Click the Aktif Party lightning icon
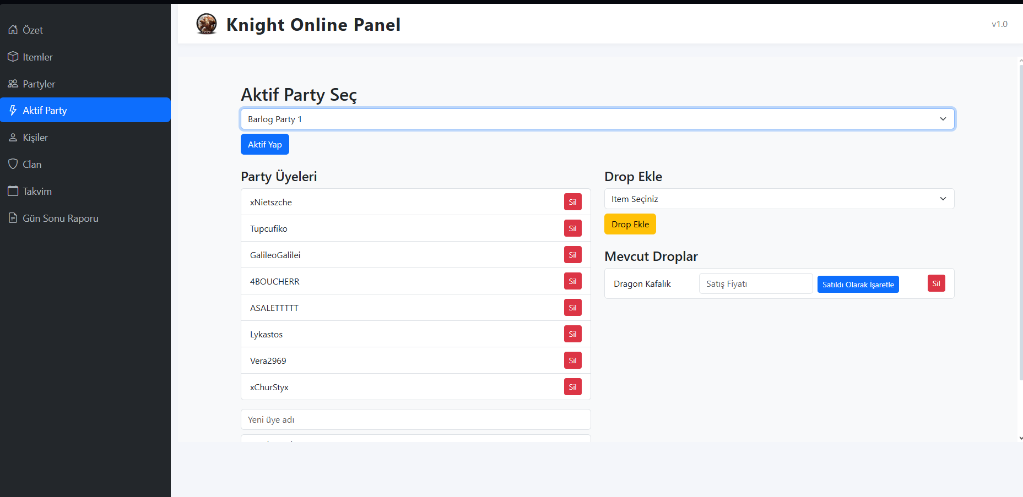 13,111
